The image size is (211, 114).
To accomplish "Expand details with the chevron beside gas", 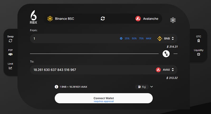I will [151, 87].
